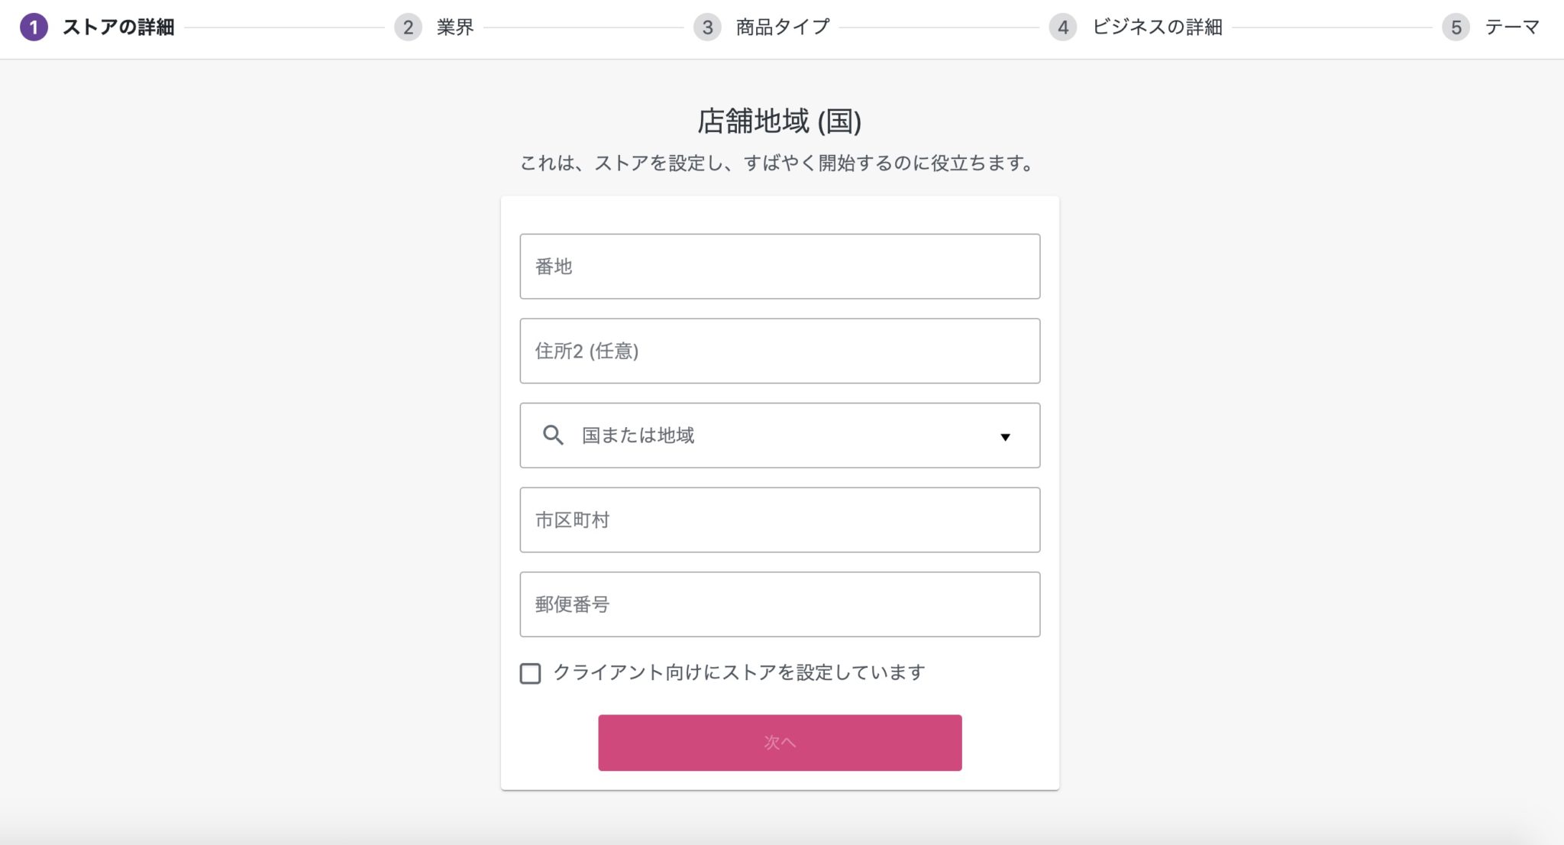
Task: Click the step 2 number circle
Action: pos(408,28)
